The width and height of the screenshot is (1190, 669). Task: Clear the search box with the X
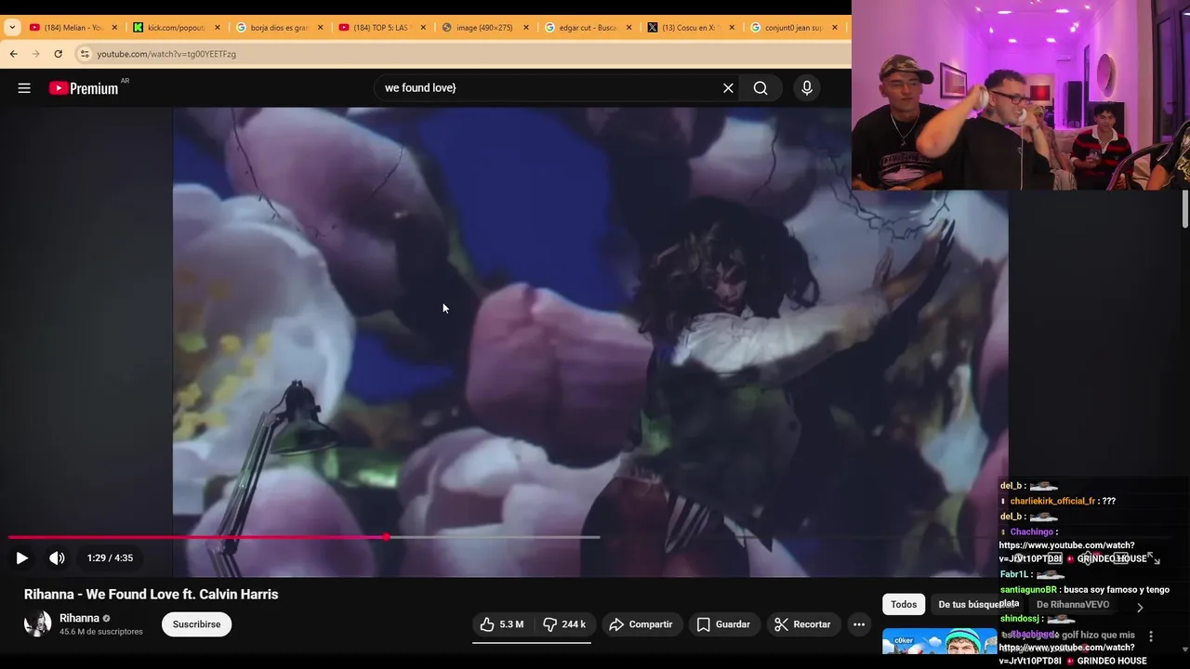point(728,88)
